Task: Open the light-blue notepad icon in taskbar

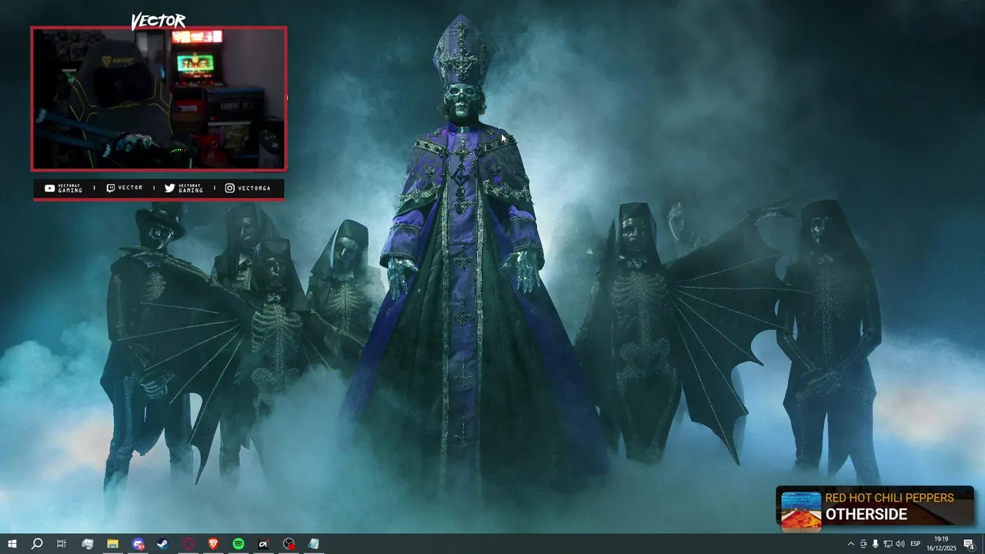Action: coord(313,544)
